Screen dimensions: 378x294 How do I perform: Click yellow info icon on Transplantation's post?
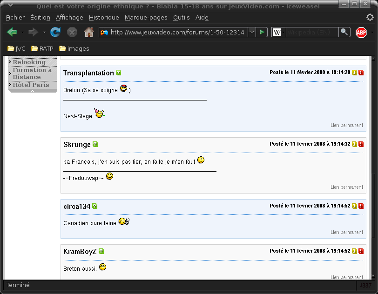click(354, 72)
